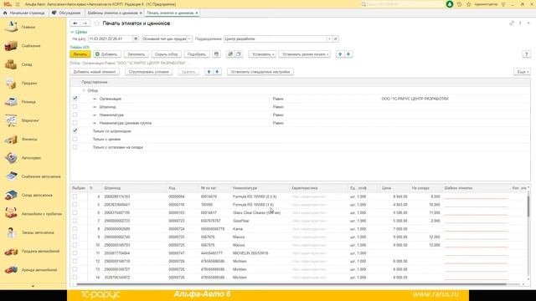Toggle the Организация filter checkbox
Screen dimensions: 536x301
coord(75,99)
